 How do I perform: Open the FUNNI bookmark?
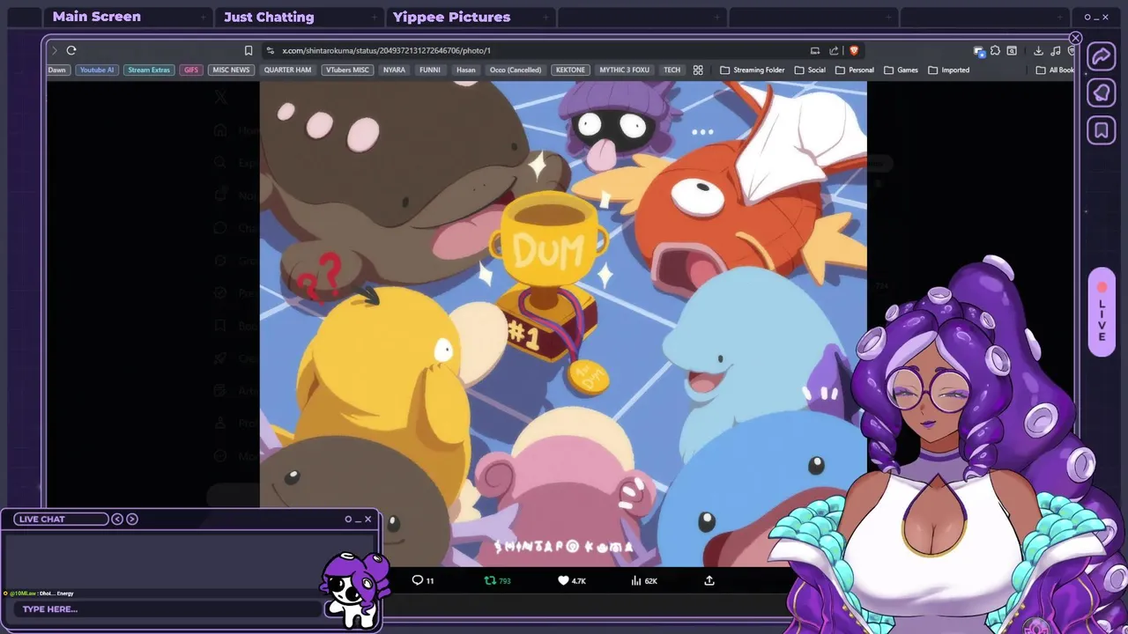(430, 70)
